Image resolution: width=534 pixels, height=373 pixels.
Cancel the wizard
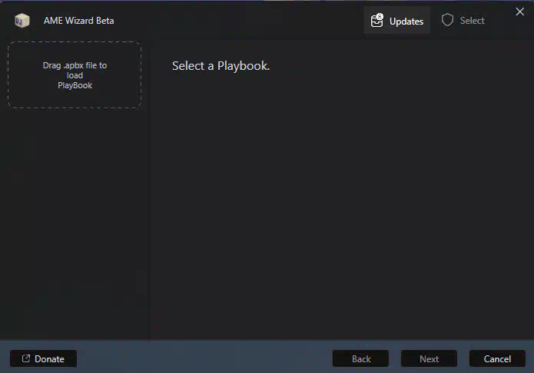497,358
